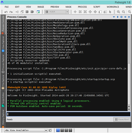Viewport: 132px width, 133px height.
Task: Open the VIEW menu
Action: (28, 7)
